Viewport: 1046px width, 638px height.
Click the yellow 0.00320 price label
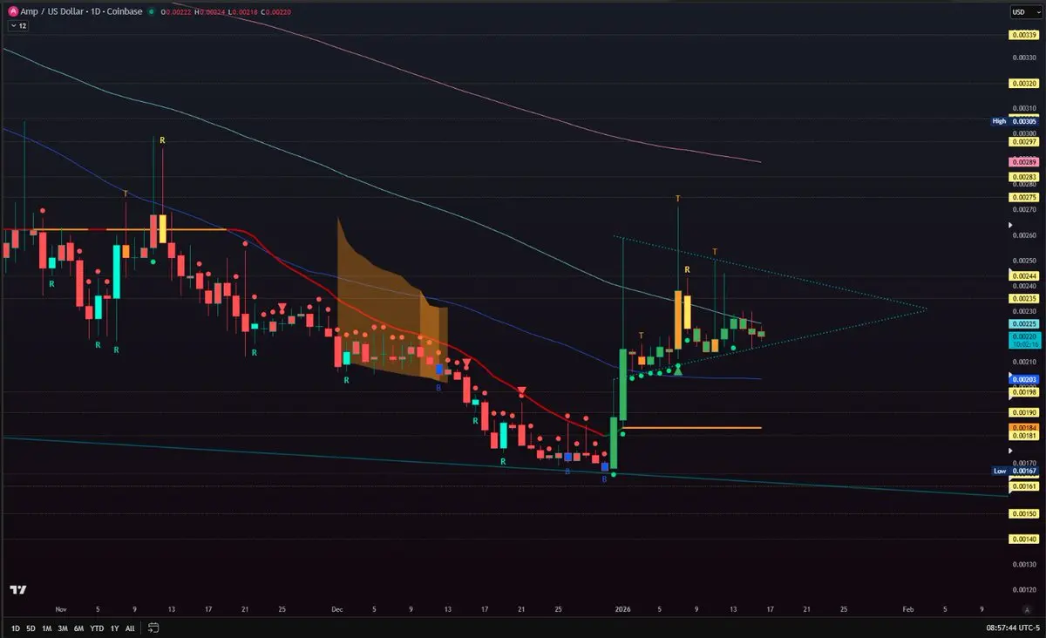click(x=1023, y=84)
